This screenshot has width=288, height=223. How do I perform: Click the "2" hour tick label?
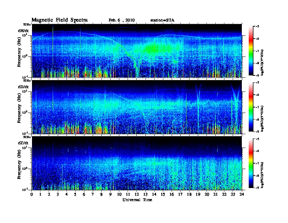pyautogui.click(x=49, y=194)
